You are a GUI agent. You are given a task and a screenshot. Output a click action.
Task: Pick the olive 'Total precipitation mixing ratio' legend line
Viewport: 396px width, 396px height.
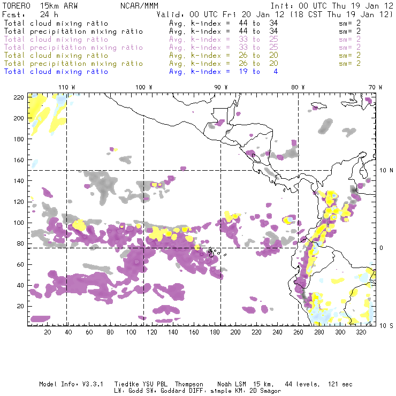tap(73, 63)
